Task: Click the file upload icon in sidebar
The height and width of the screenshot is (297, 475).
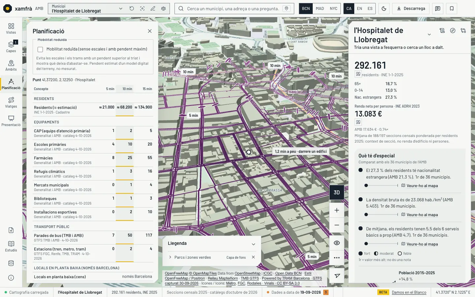Action: coord(11,230)
